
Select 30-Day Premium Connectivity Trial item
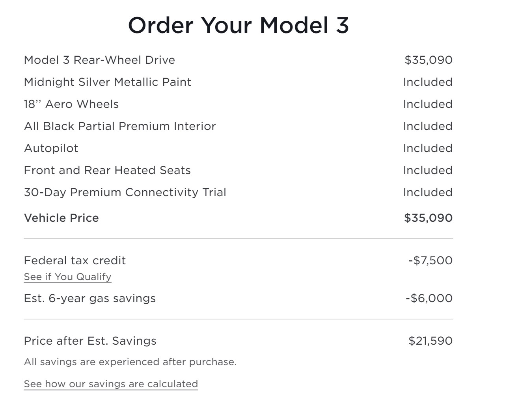pos(125,192)
